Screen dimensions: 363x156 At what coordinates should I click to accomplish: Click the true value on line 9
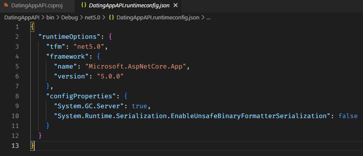(139, 106)
